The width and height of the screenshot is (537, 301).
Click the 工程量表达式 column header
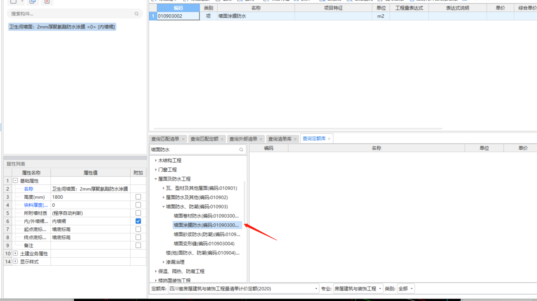coord(409,8)
